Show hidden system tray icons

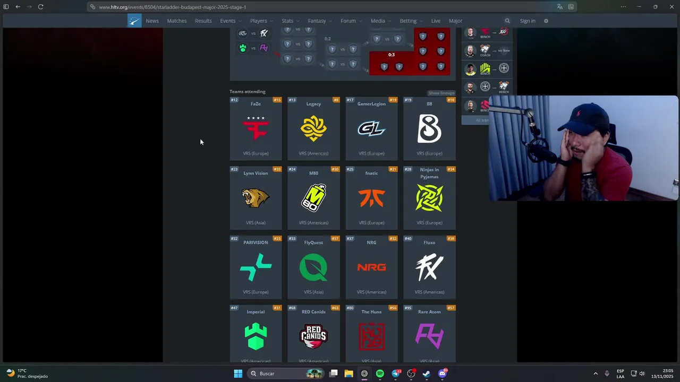pyautogui.click(x=596, y=374)
